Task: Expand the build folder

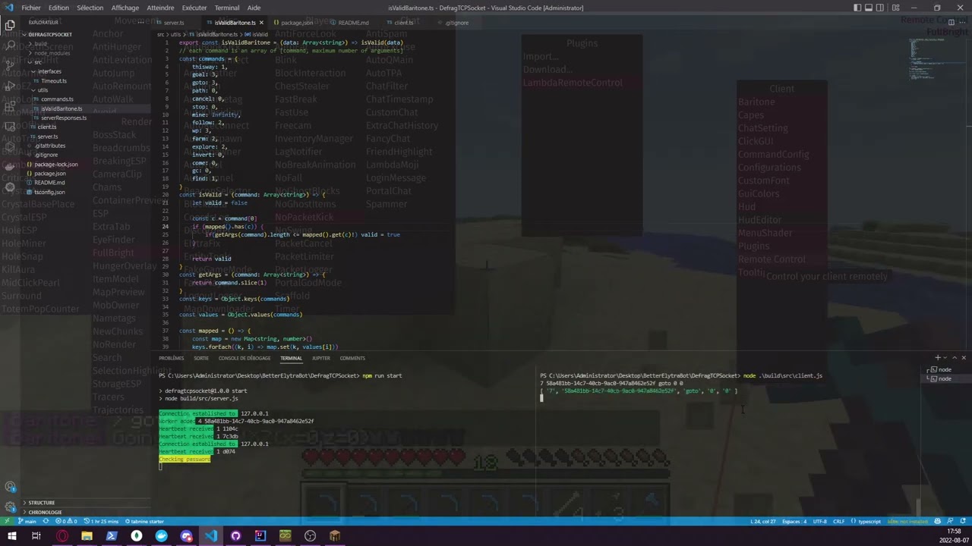Action: point(39,43)
